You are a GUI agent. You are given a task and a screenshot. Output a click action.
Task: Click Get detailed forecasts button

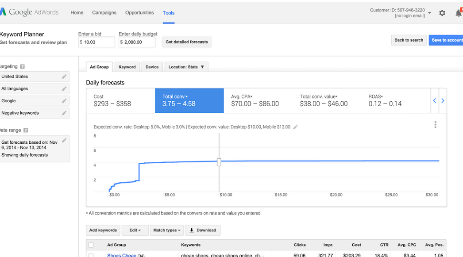pyautogui.click(x=186, y=42)
